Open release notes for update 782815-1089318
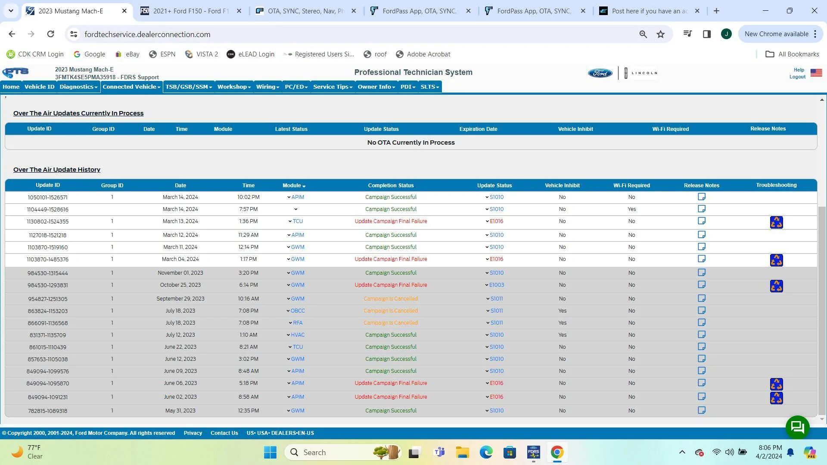 (702, 410)
